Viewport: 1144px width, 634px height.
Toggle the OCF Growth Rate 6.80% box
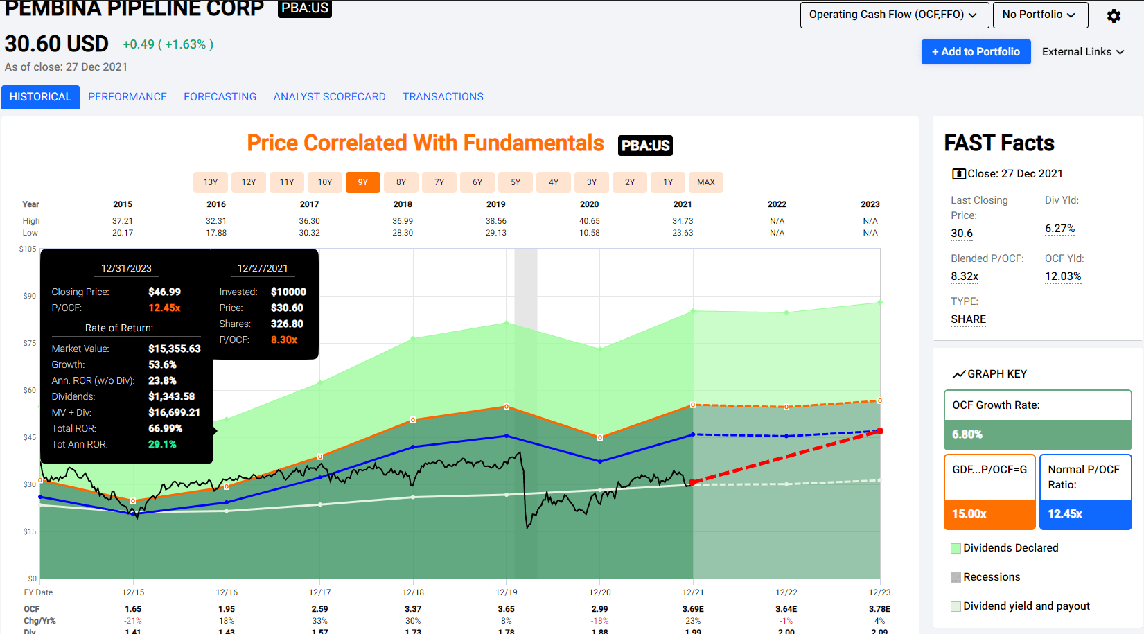point(1037,420)
